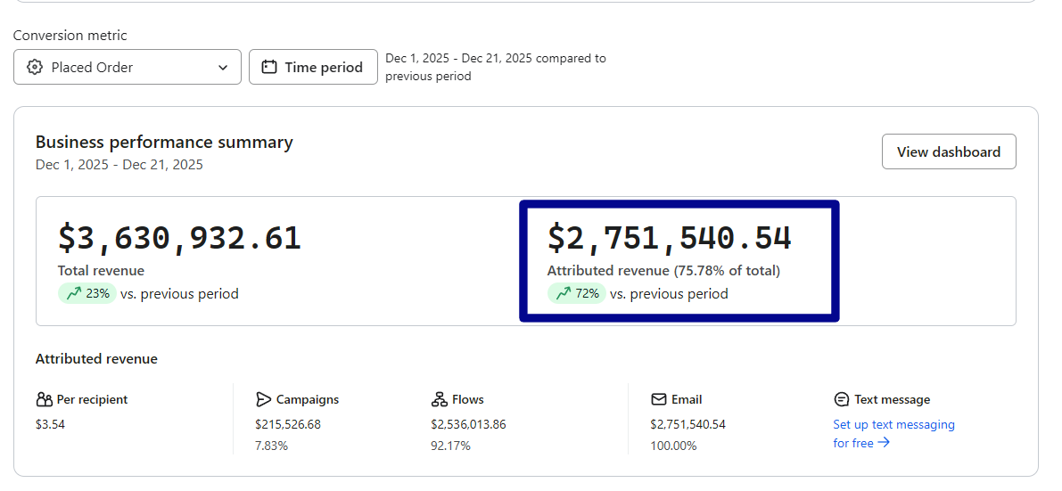Click the Flows diagram icon

point(439,400)
